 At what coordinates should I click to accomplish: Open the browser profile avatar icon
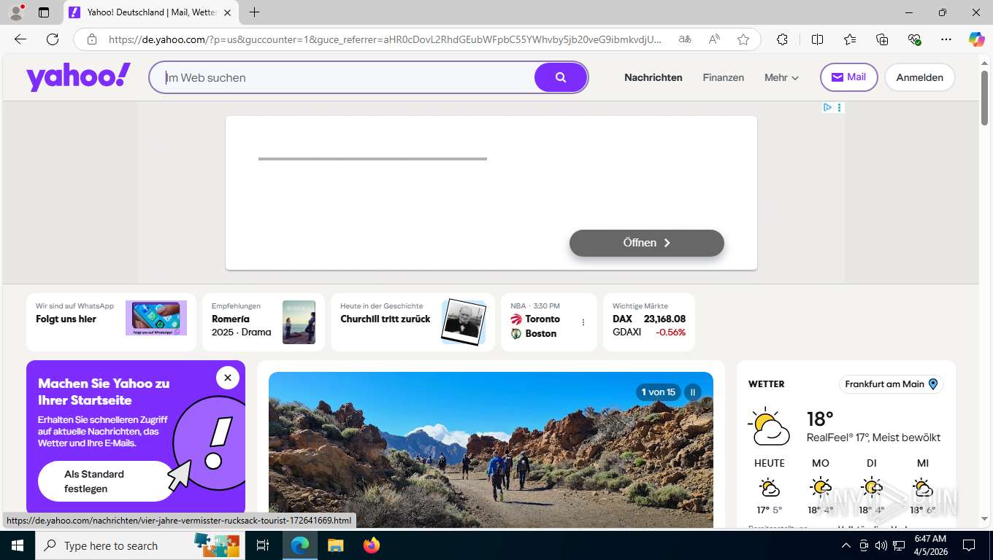(x=16, y=12)
